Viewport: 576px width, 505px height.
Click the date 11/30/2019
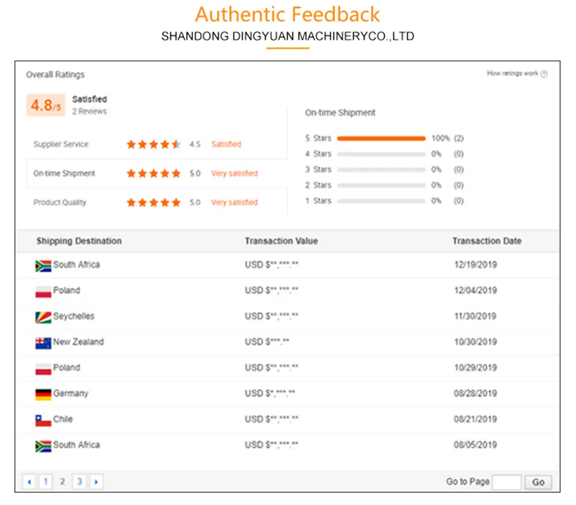475,316
